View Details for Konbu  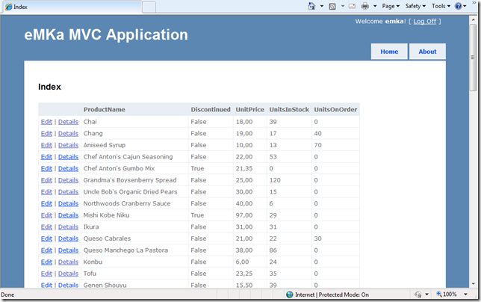(68, 262)
